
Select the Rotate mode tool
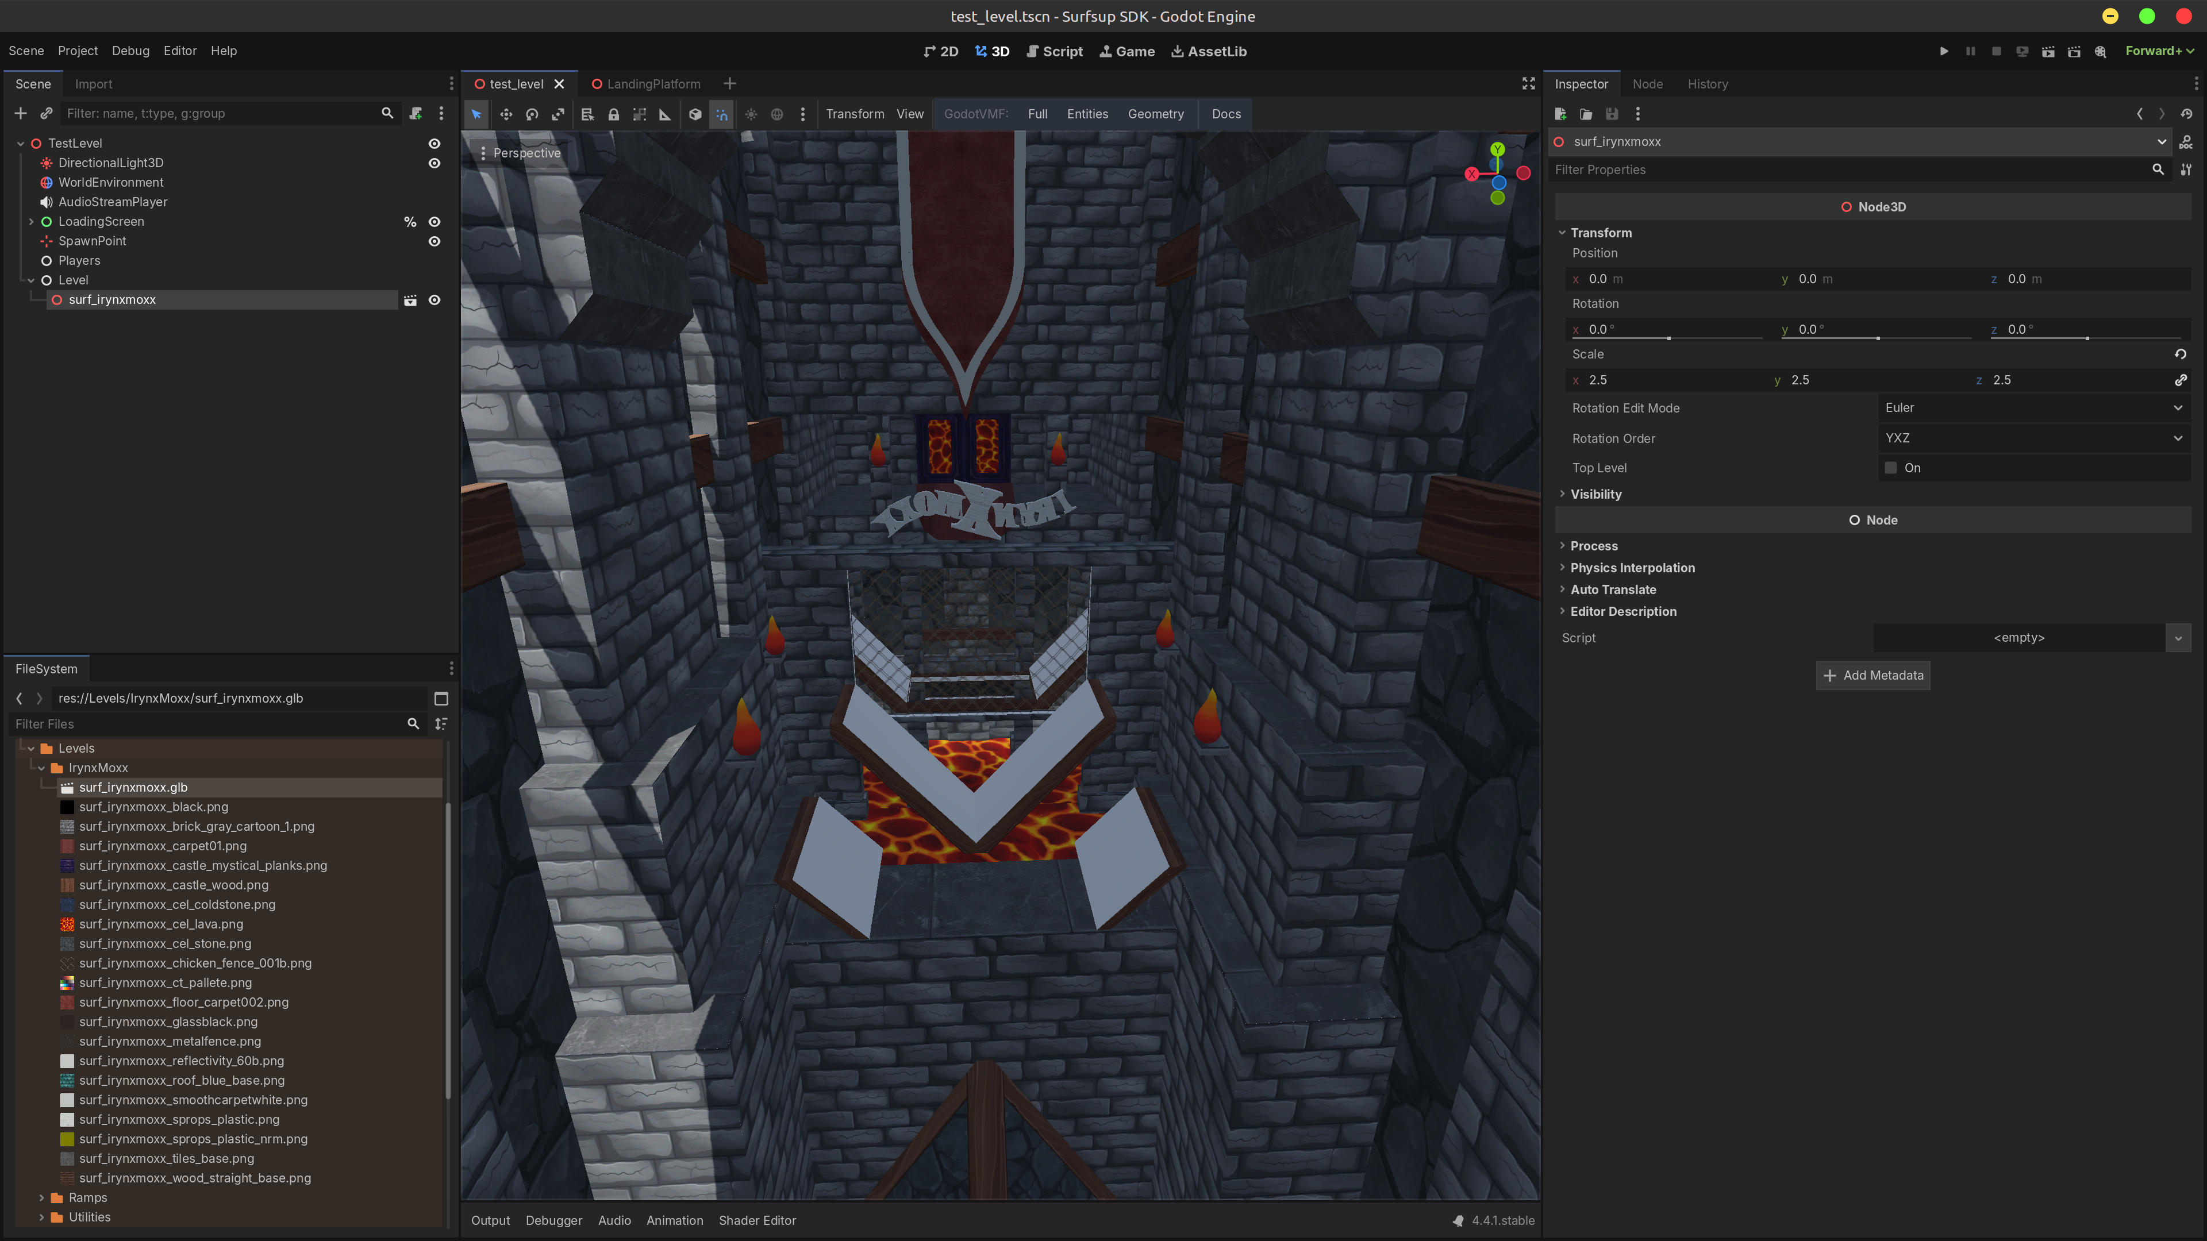532,114
